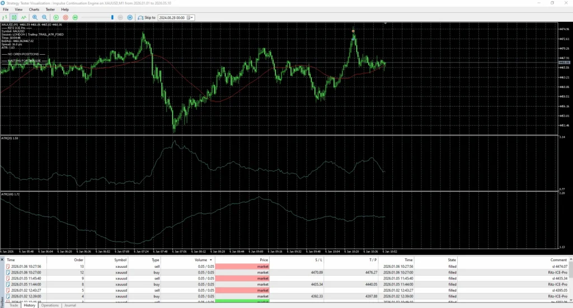573x308 pixels.
Task: Open the Journal tab
Action: point(70,305)
